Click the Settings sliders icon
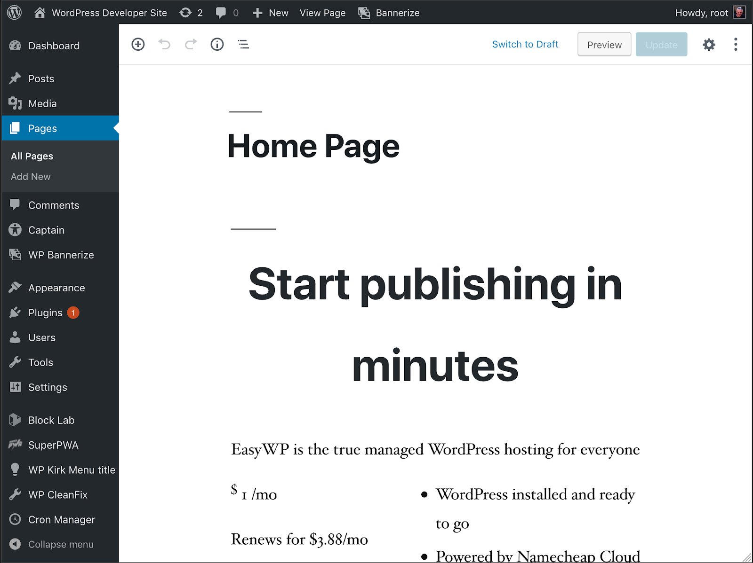753x563 pixels. (15, 387)
